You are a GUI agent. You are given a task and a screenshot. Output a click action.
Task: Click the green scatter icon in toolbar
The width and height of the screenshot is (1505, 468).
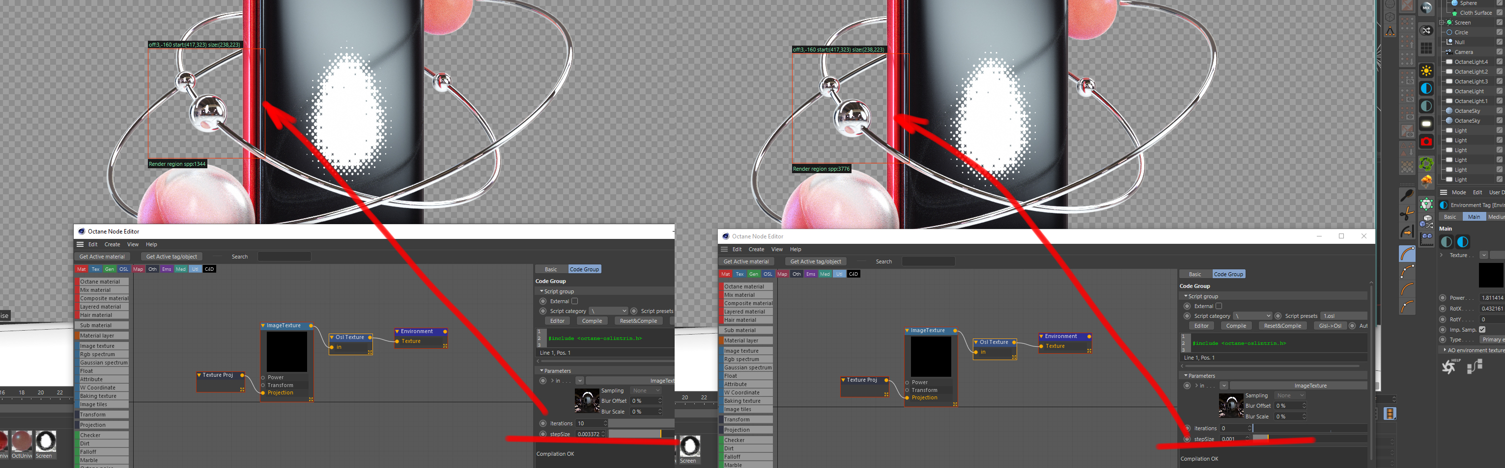point(1426,163)
